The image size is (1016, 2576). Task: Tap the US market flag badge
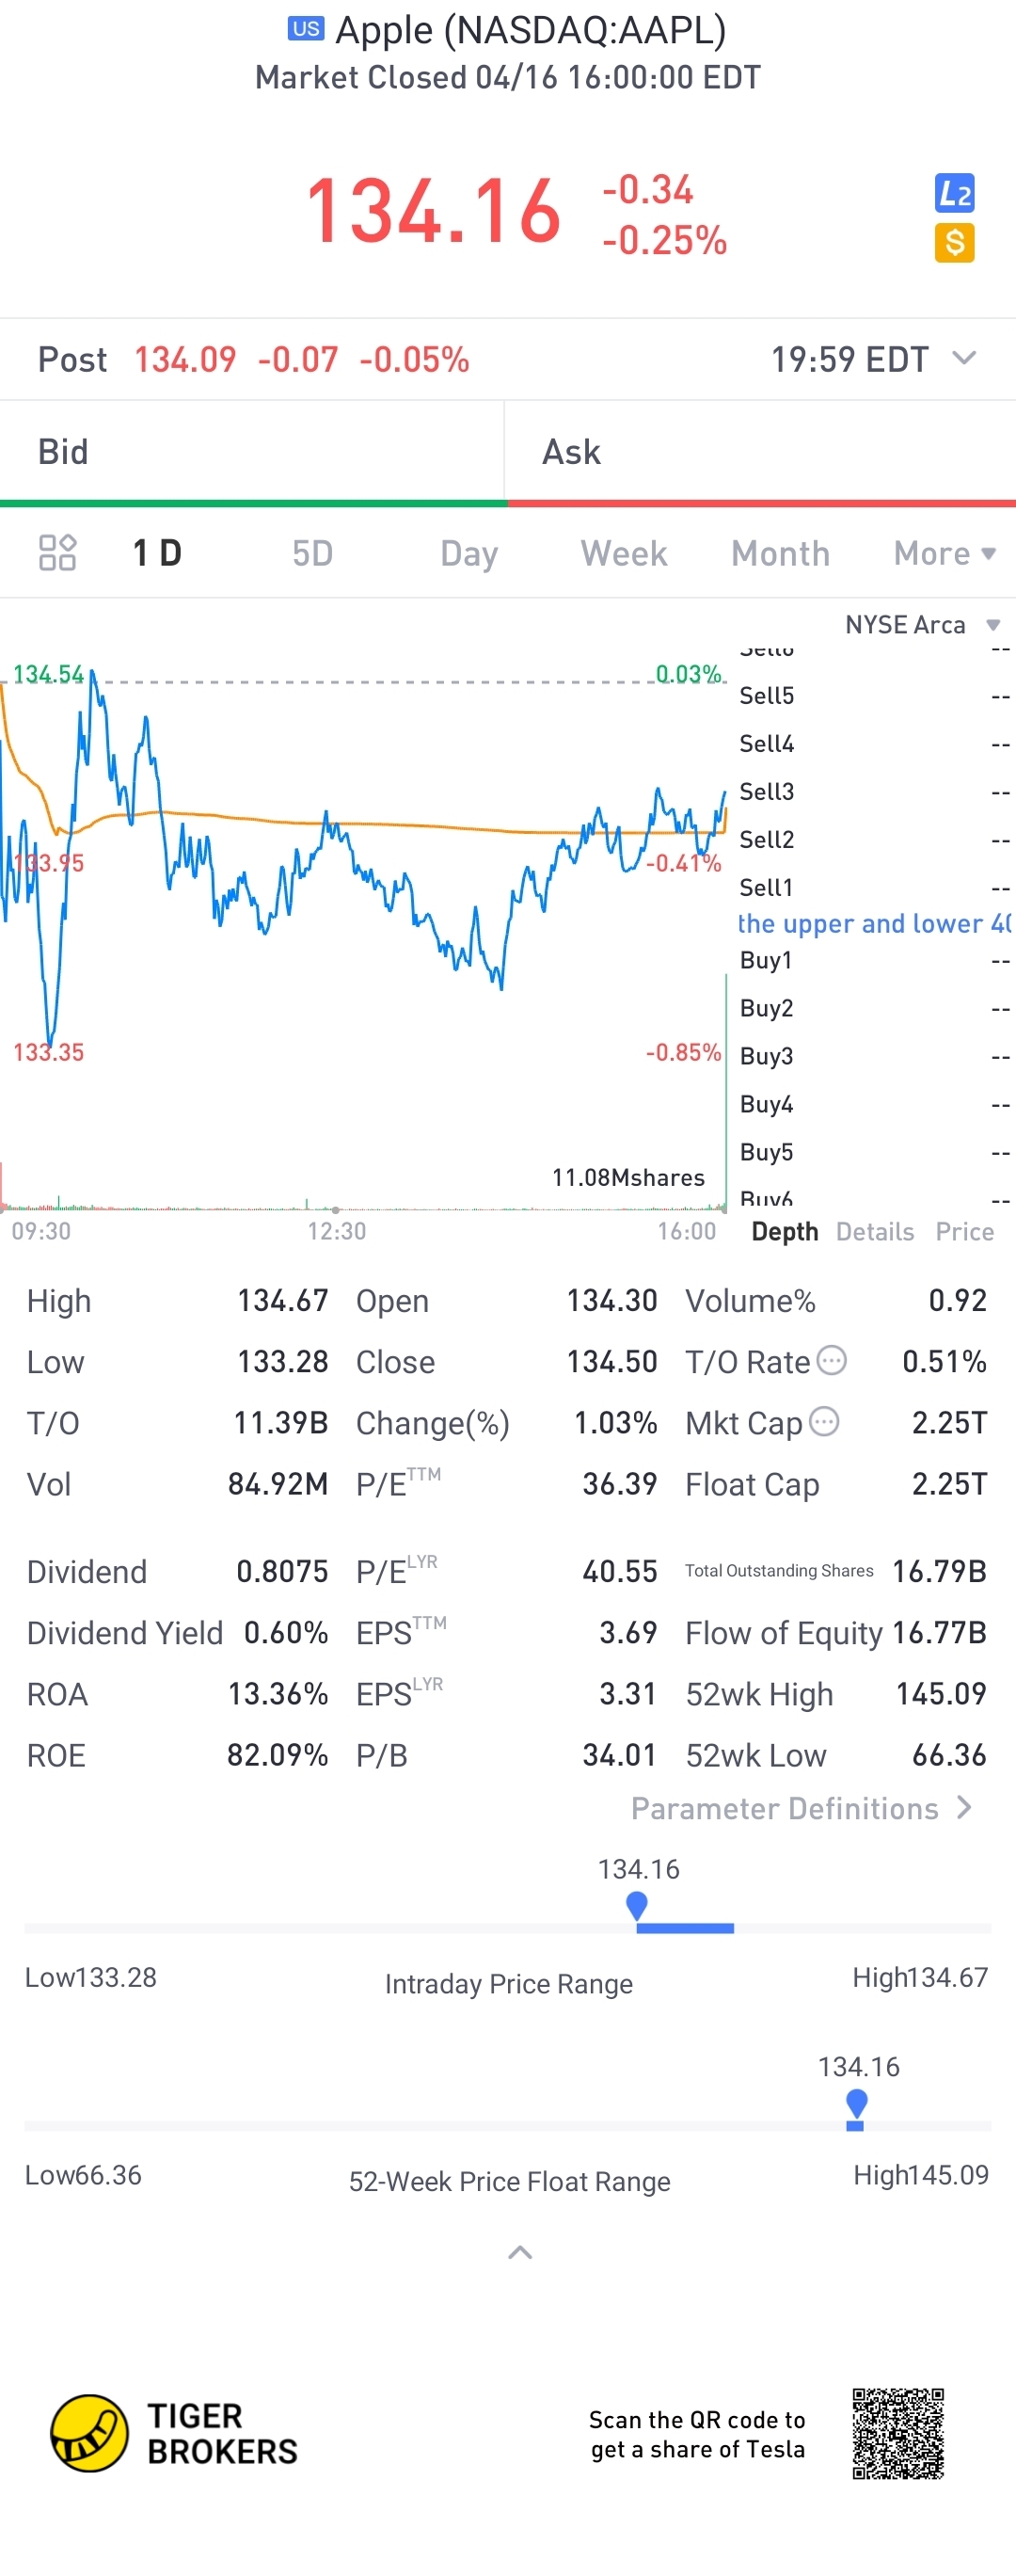point(305,29)
